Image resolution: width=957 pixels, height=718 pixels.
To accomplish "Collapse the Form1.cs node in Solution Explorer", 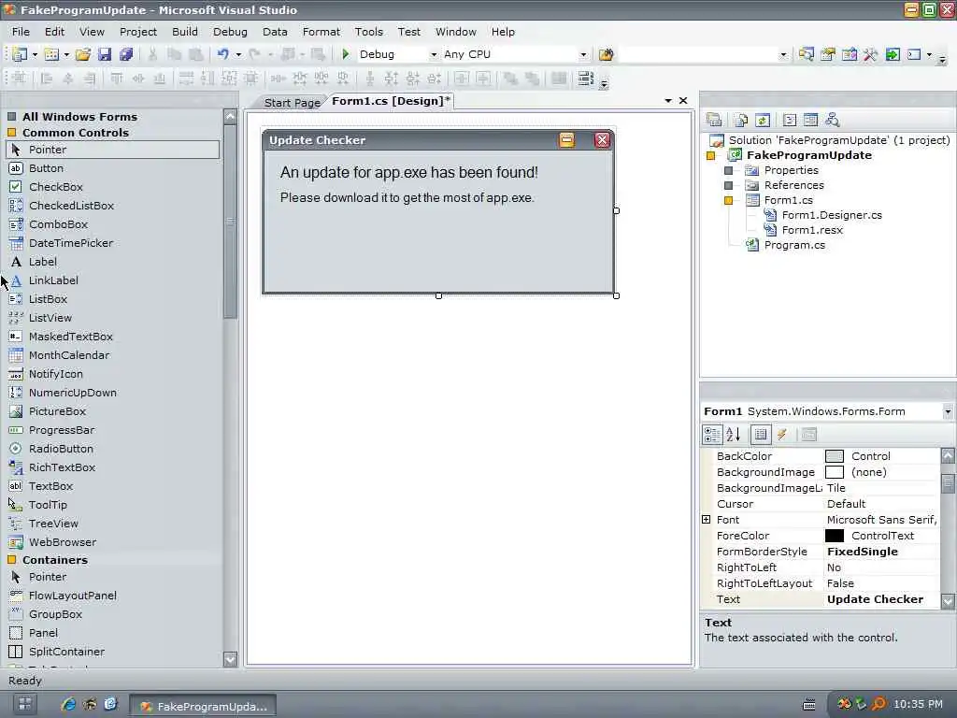I will [728, 200].
